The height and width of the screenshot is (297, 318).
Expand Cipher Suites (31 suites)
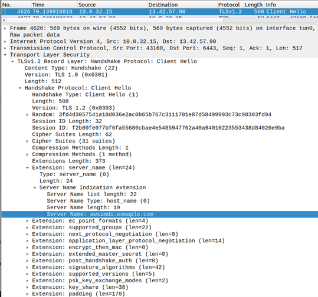27,141
